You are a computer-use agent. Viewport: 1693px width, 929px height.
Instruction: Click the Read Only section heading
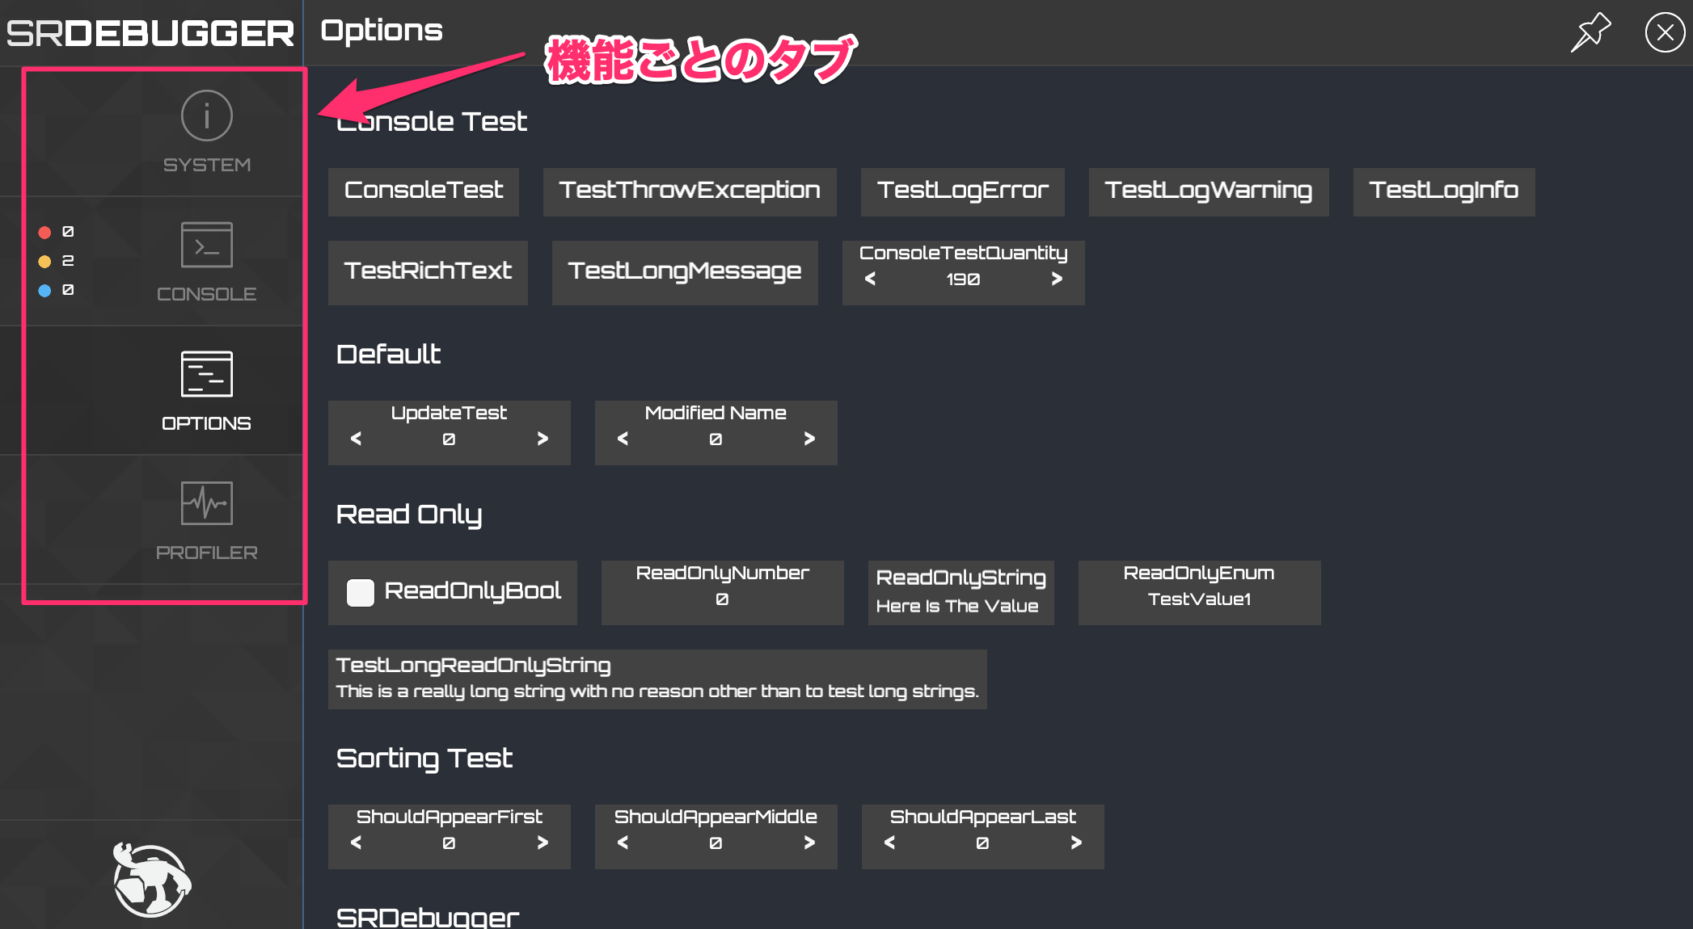coord(409,515)
